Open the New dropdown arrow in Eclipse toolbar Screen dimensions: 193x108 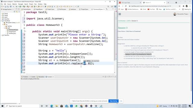(x=4, y=7)
